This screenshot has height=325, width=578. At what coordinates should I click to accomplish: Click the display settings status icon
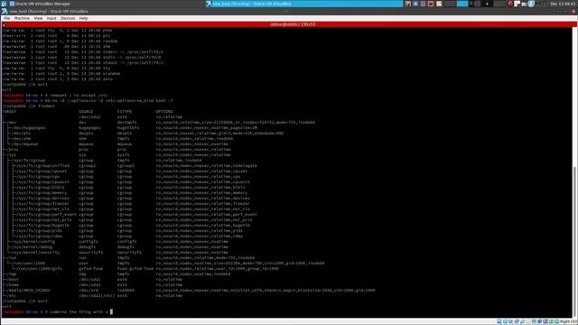pos(534,321)
